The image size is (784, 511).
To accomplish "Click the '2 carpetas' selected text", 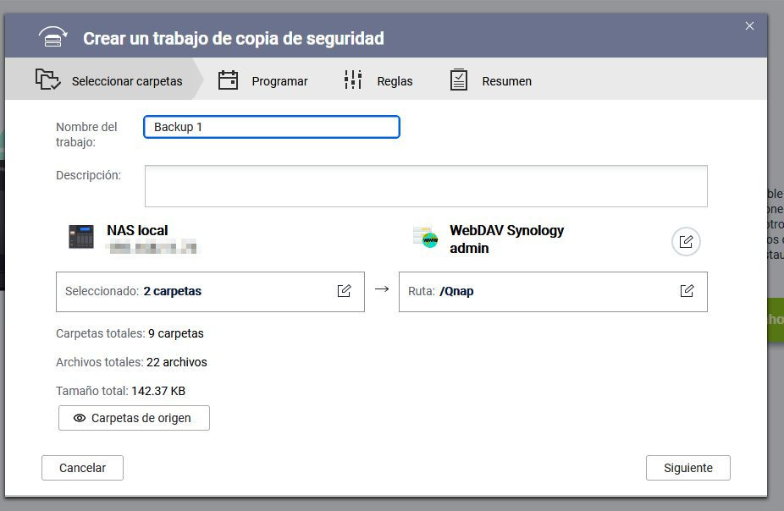I will coord(172,291).
